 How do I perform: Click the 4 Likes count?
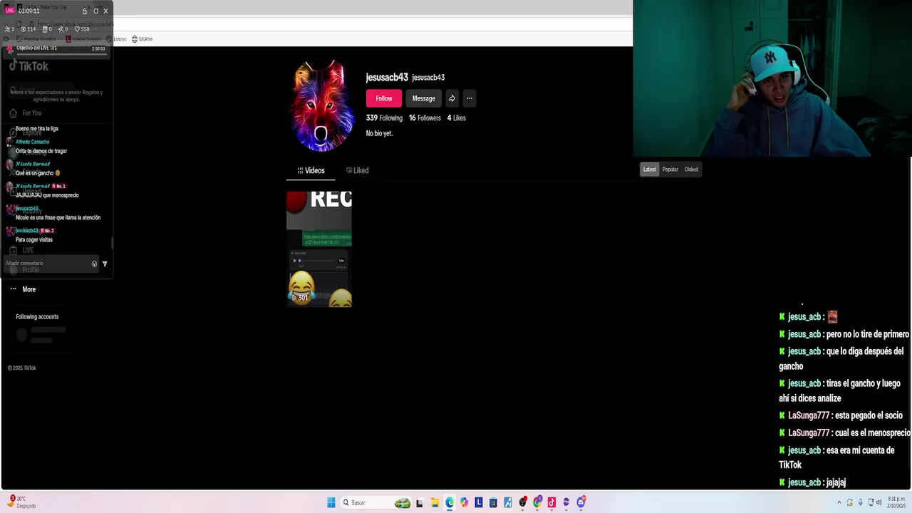coord(457,118)
